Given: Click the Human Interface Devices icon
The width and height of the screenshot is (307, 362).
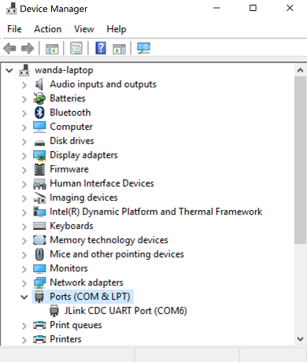Looking at the screenshot, I should (39, 184).
